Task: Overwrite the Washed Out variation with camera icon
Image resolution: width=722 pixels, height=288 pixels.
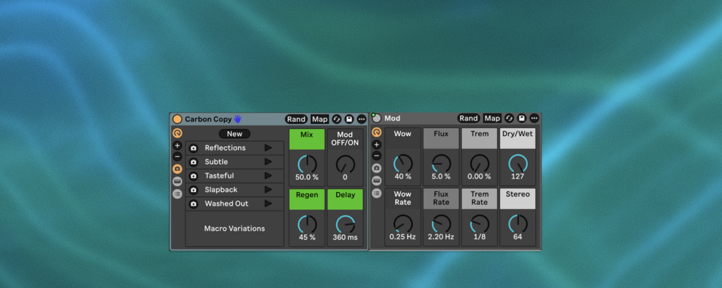Action: click(193, 203)
